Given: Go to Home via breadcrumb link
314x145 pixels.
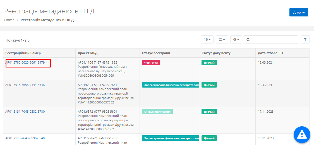Looking at the screenshot, I should coord(9,20).
